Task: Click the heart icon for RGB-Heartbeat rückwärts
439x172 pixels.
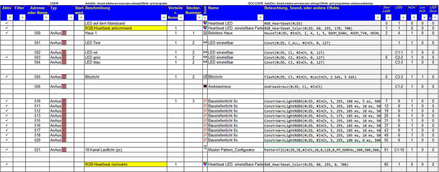Action: coord(205,164)
